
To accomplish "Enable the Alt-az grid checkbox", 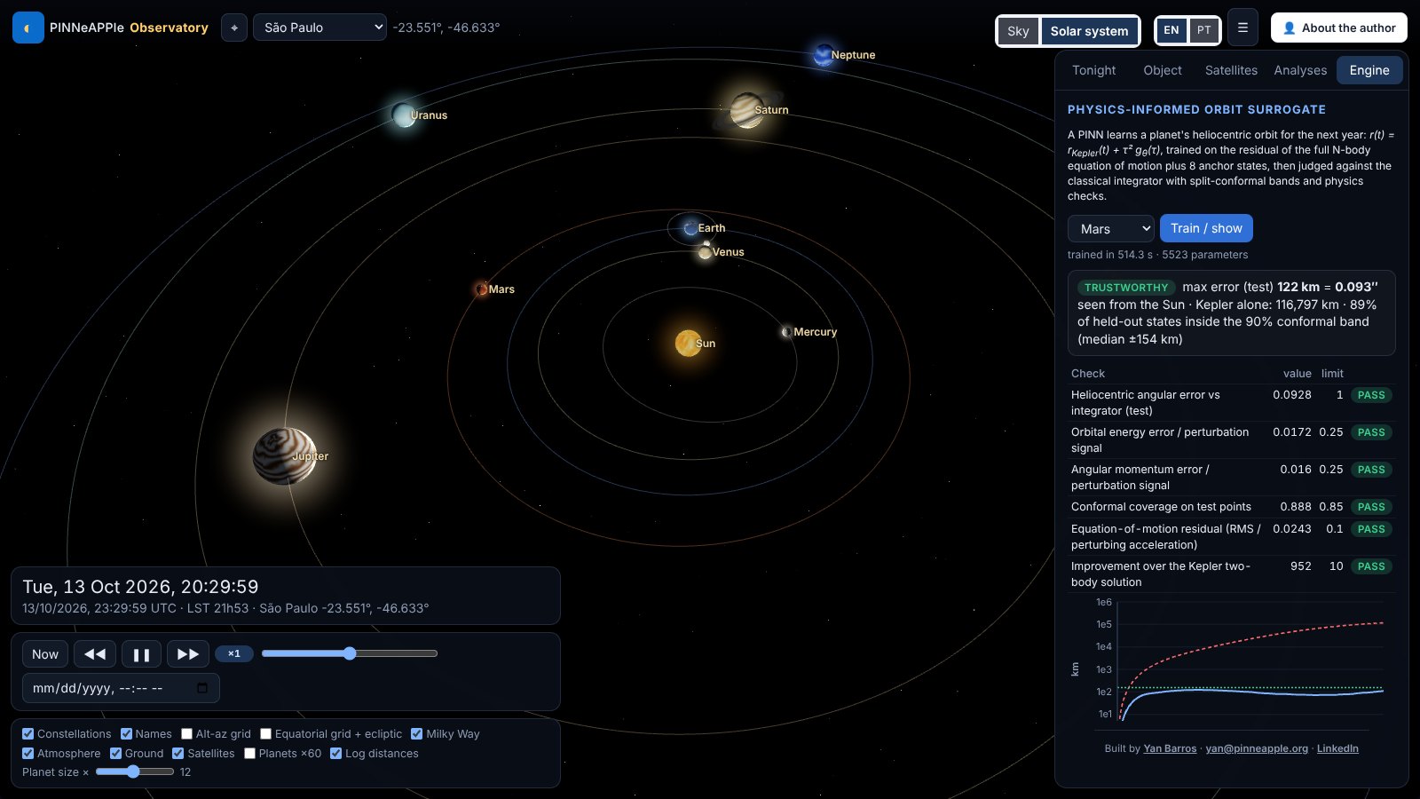I will click(x=186, y=734).
